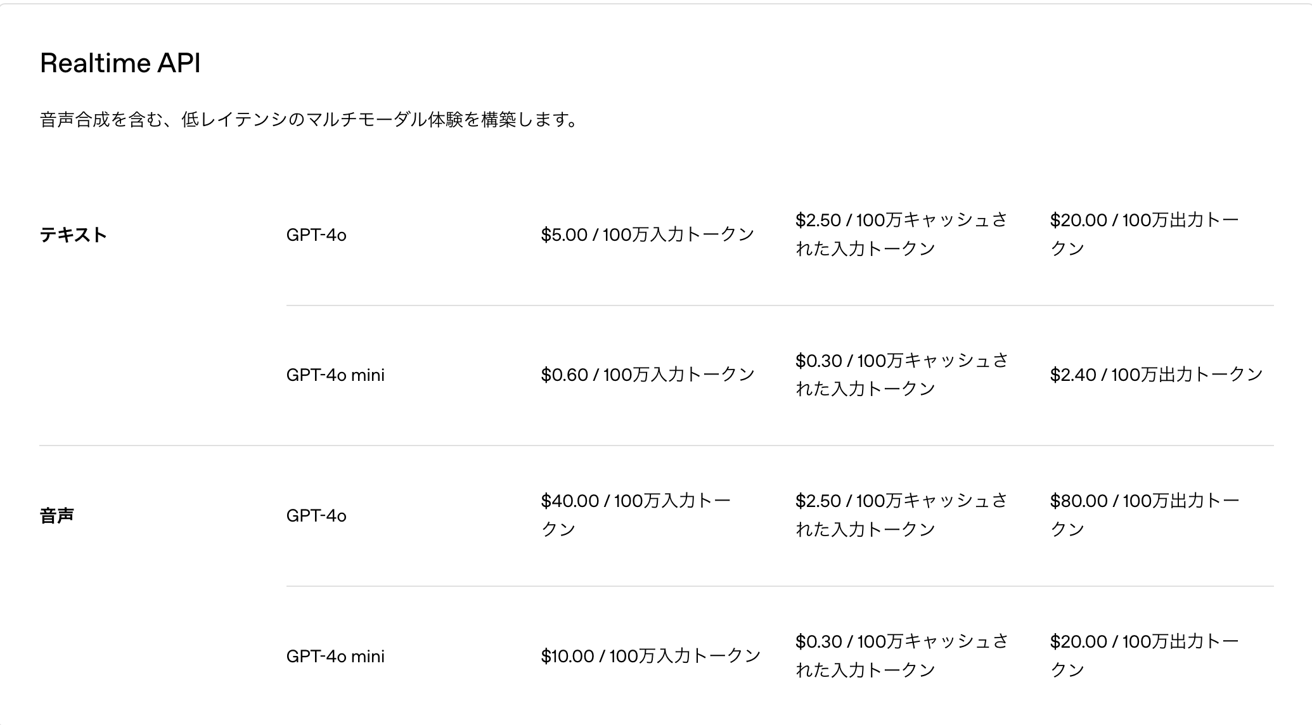Click the $0.60 / 100万入力トークン price

pyautogui.click(x=647, y=375)
